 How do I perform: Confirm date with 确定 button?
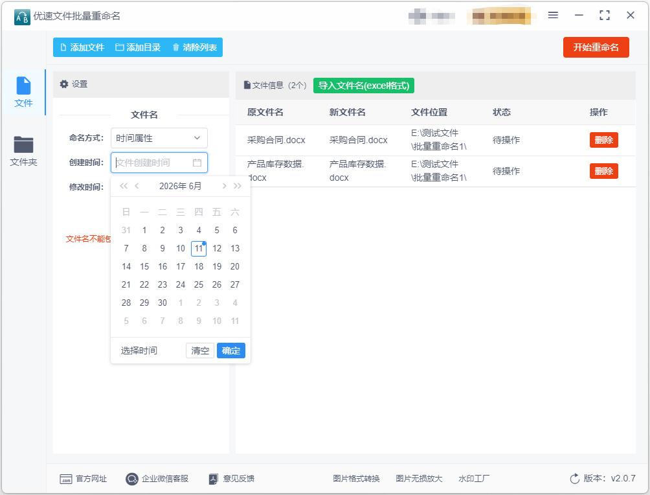231,351
